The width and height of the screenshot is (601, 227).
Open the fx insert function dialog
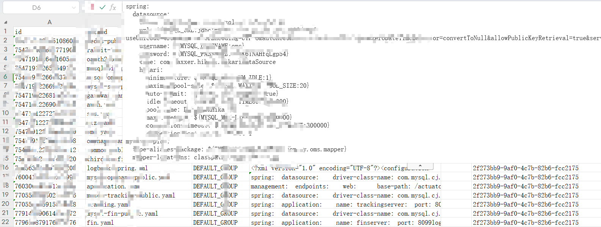[x=113, y=7]
